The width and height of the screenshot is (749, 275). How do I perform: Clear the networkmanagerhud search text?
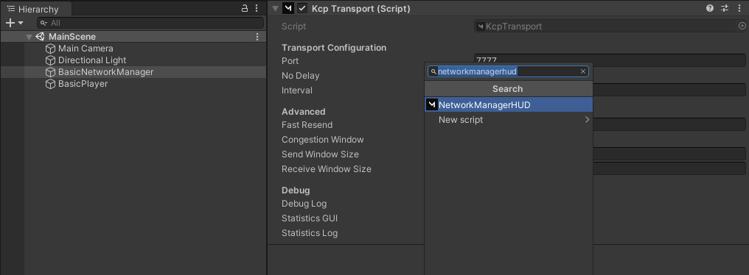[583, 71]
